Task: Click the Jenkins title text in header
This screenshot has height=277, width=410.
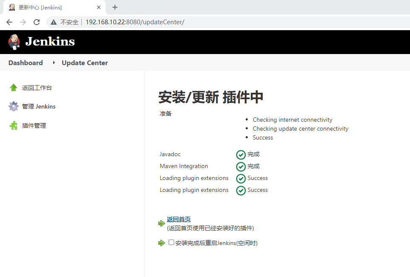Action: coord(50,42)
